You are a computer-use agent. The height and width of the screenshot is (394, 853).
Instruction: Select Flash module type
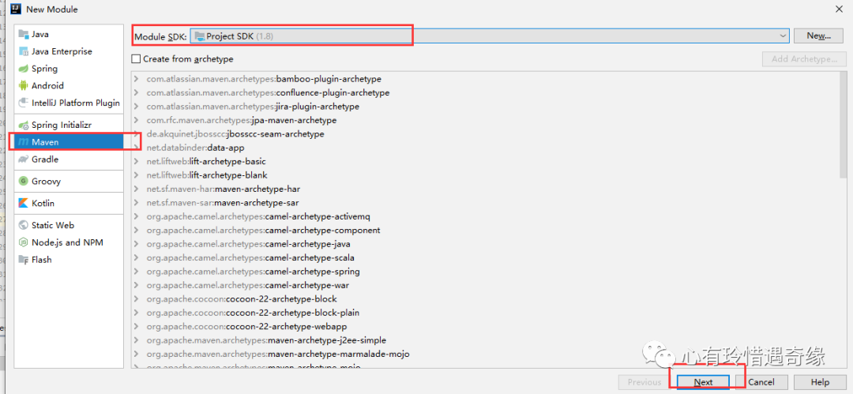(68, 260)
